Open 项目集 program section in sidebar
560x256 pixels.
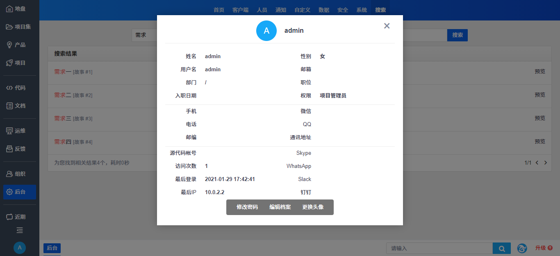(19, 27)
